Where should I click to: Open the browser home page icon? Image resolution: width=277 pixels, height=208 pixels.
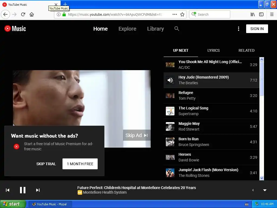point(32,14)
